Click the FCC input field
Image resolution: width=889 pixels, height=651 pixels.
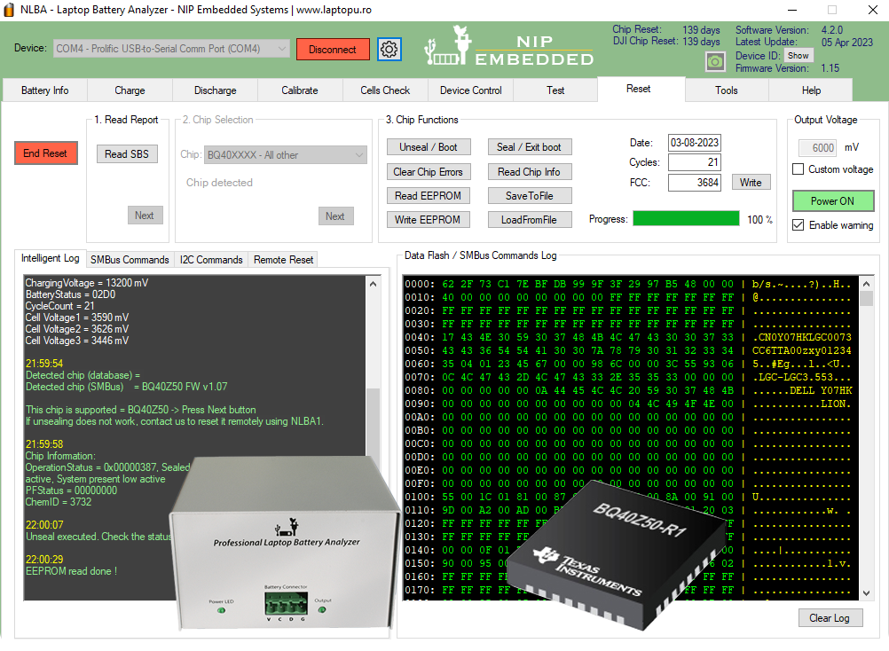[695, 183]
